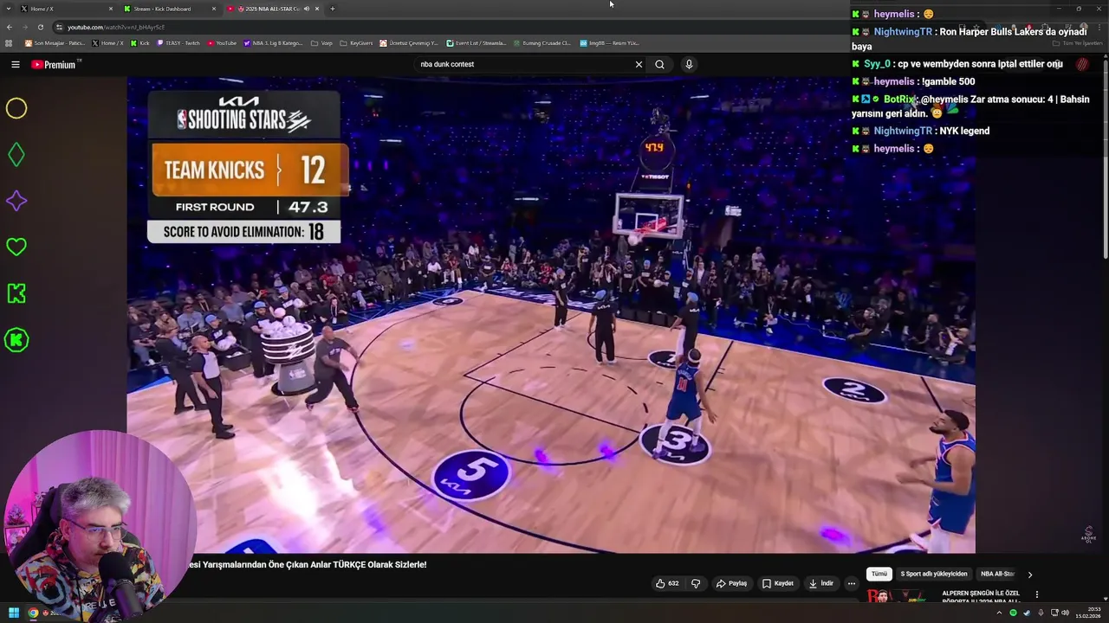Open Spotify from the system tray
Screen dimensions: 1109x623
(x=1013, y=613)
